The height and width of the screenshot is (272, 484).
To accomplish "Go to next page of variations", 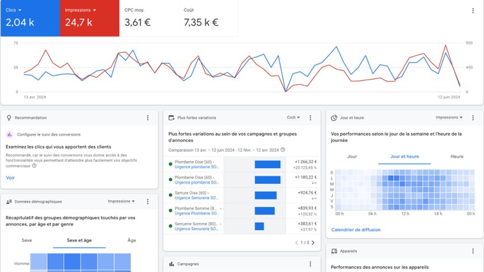I will [313, 243].
